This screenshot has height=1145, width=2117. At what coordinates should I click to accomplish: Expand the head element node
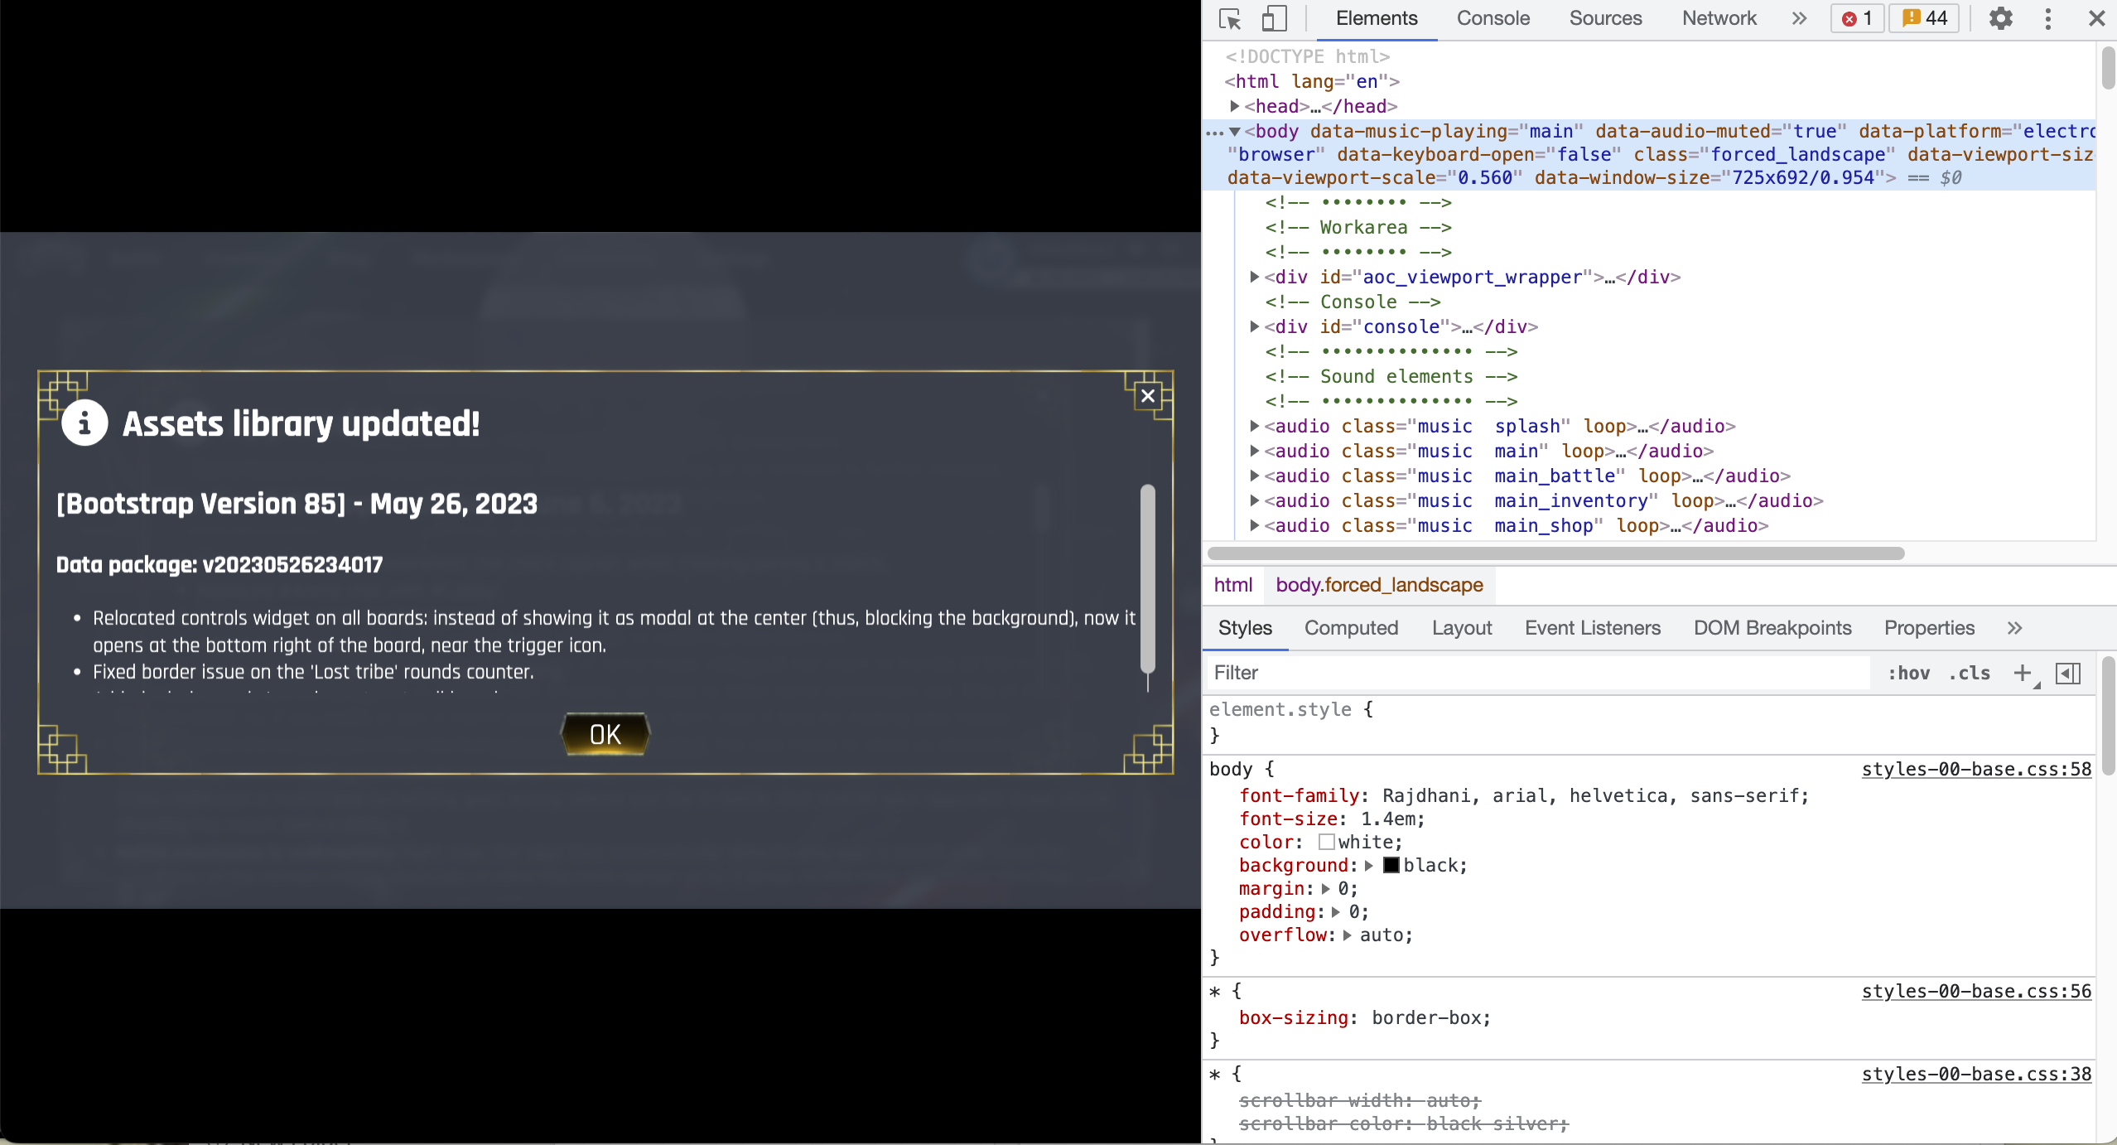click(1234, 106)
